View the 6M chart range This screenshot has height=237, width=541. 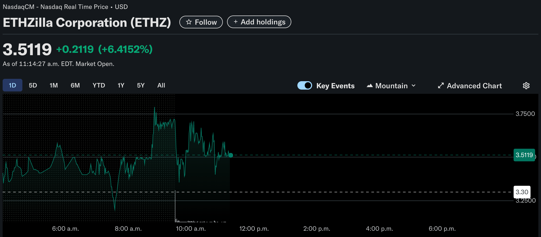click(x=75, y=85)
